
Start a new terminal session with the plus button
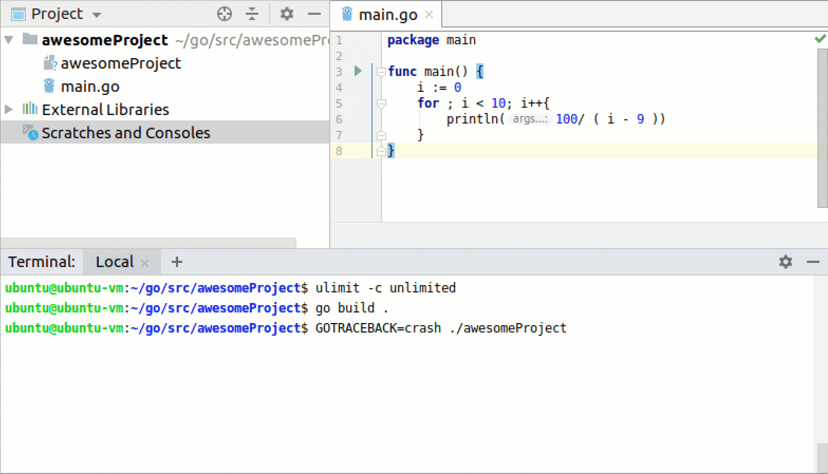[176, 261]
